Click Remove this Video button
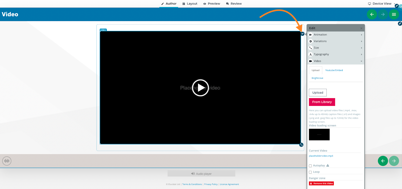The width and height of the screenshot is (402, 189). coord(321,183)
